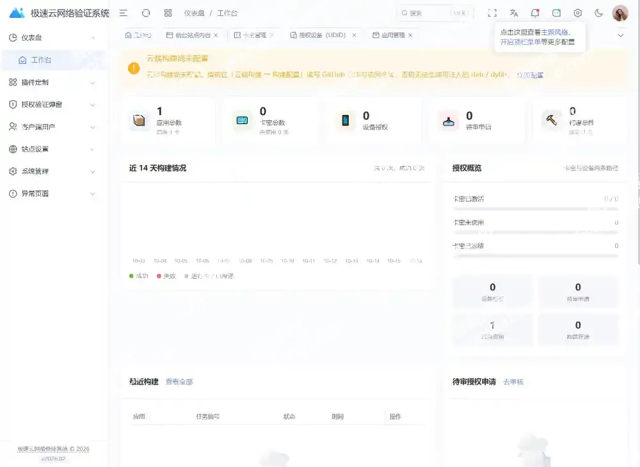Close the 授权设备 (UDID) tab
Viewport: 640px width, 467px height.
pos(355,35)
